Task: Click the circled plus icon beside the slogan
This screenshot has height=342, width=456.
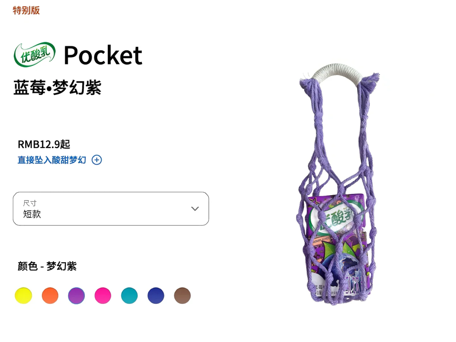Action: (x=97, y=160)
